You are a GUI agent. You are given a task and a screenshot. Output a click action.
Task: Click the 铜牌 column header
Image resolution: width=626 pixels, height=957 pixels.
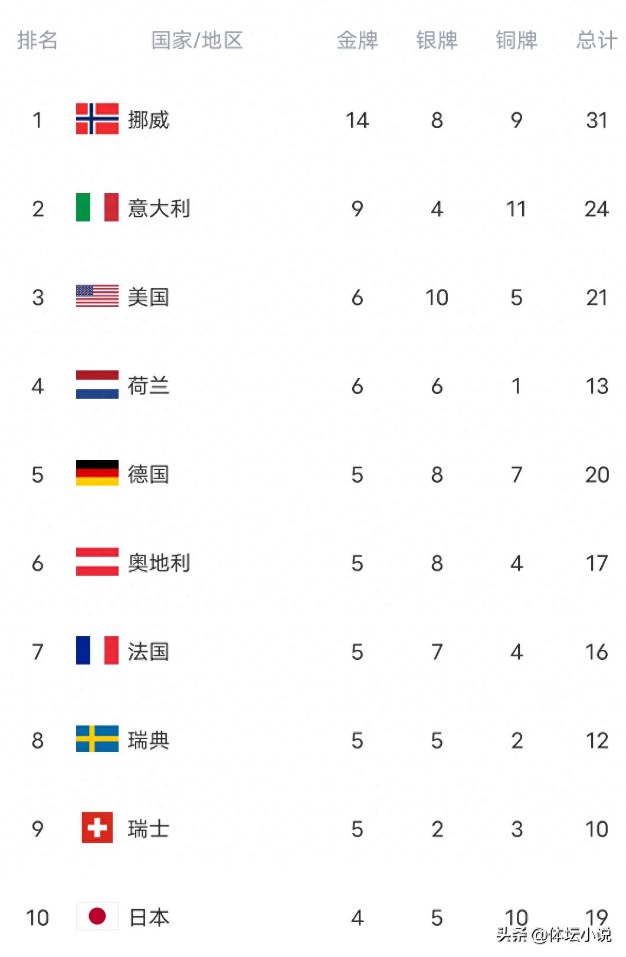click(x=516, y=40)
